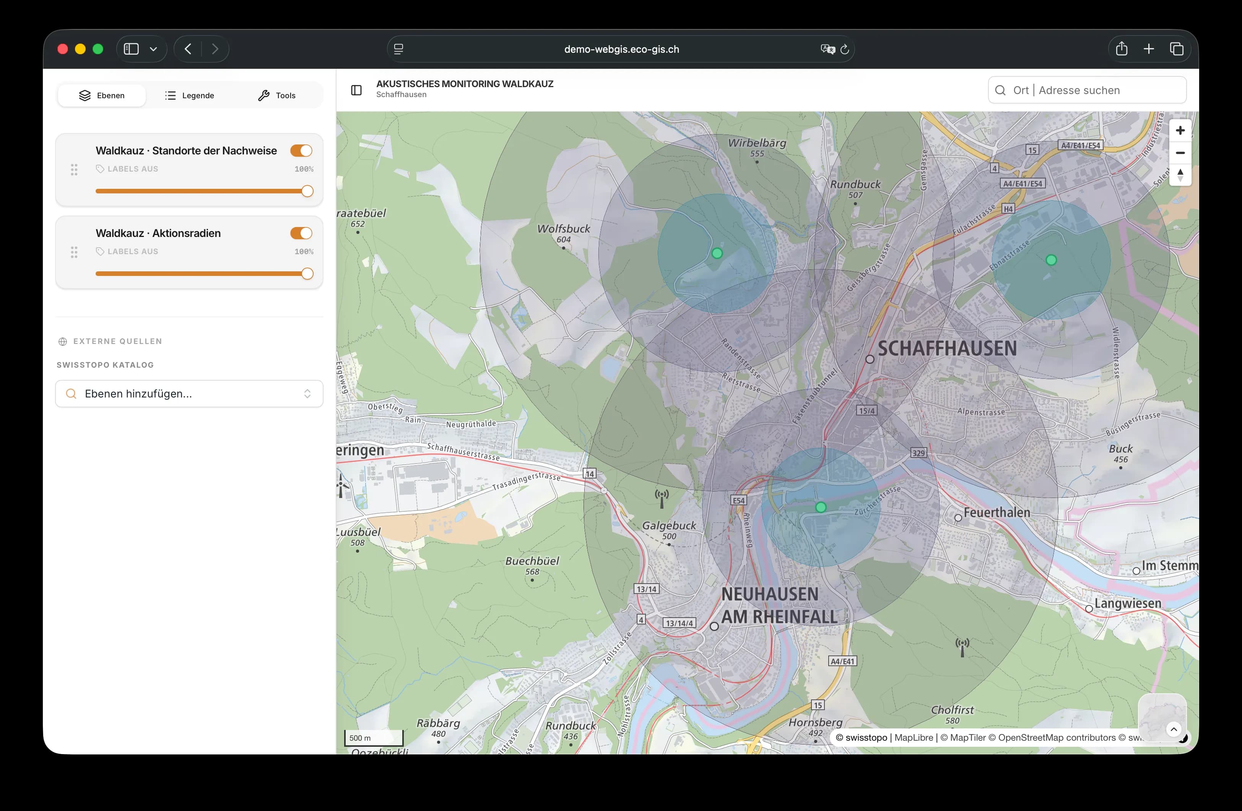Switch to the Legende tab
The image size is (1242, 811).
189,95
